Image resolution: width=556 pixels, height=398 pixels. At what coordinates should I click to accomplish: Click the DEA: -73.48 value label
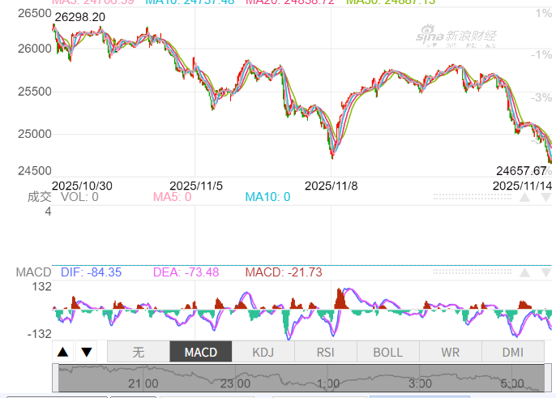click(186, 272)
